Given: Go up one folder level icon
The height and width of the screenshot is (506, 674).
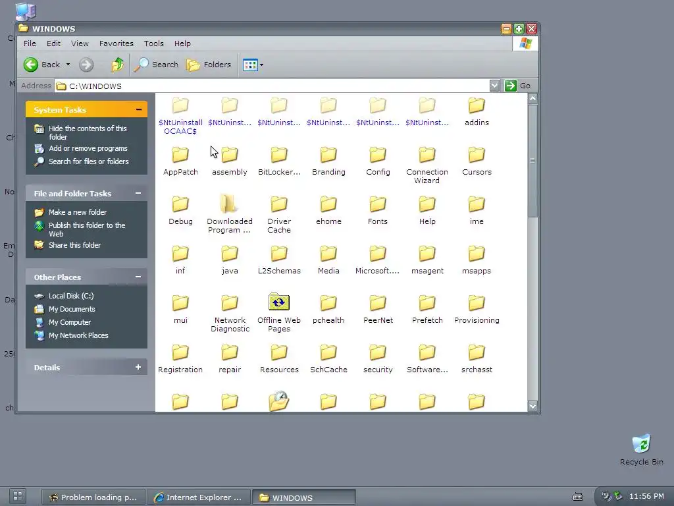Looking at the screenshot, I should pos(117,65).
